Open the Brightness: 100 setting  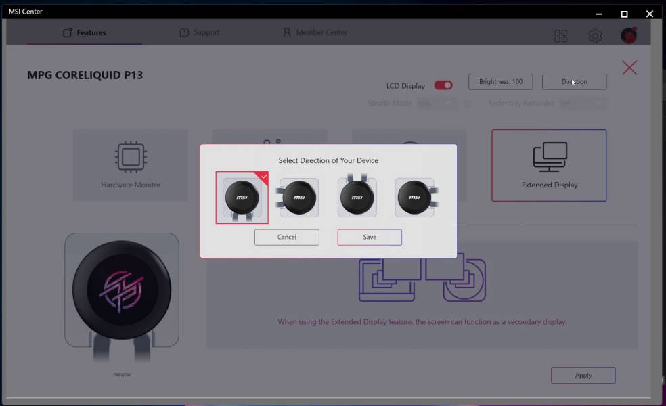(500, 82)
